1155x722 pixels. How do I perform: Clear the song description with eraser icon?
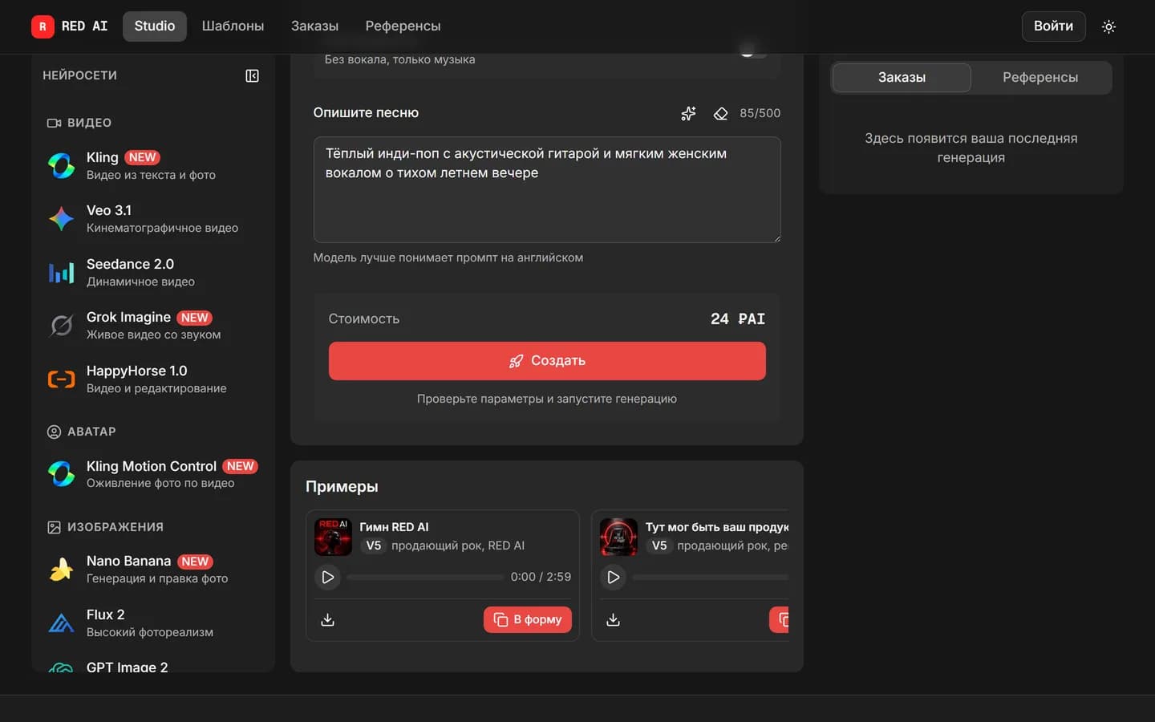[720, 113]
